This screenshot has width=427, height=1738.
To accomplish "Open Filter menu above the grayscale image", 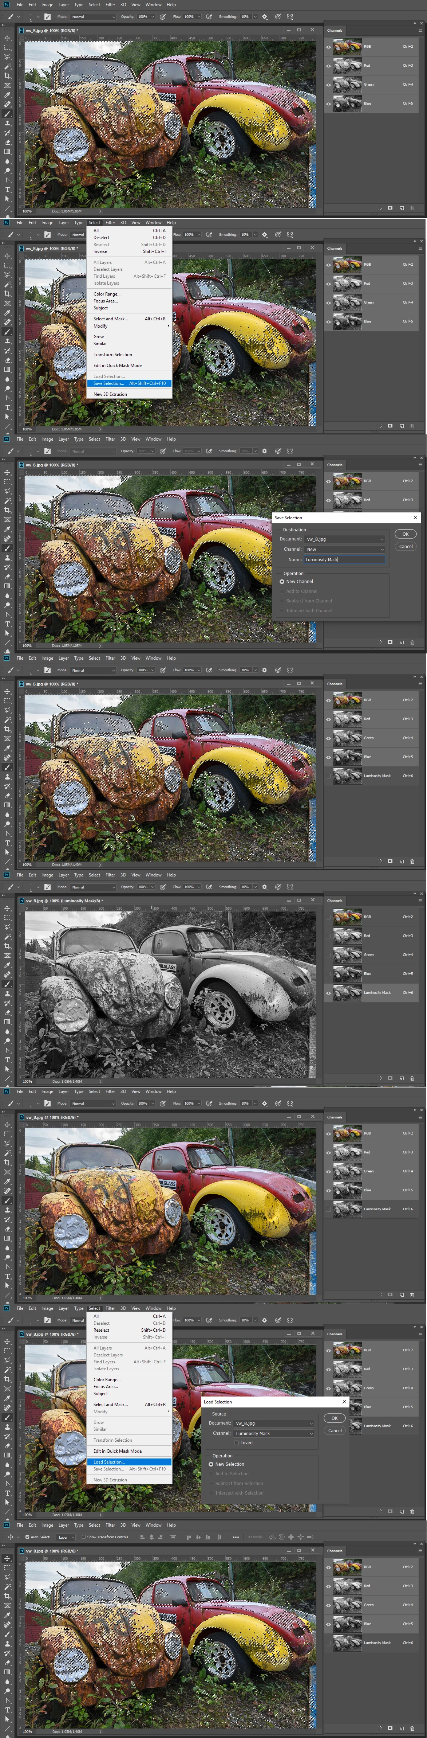I will point(110,875).
